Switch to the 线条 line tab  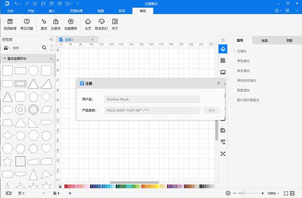265,40
